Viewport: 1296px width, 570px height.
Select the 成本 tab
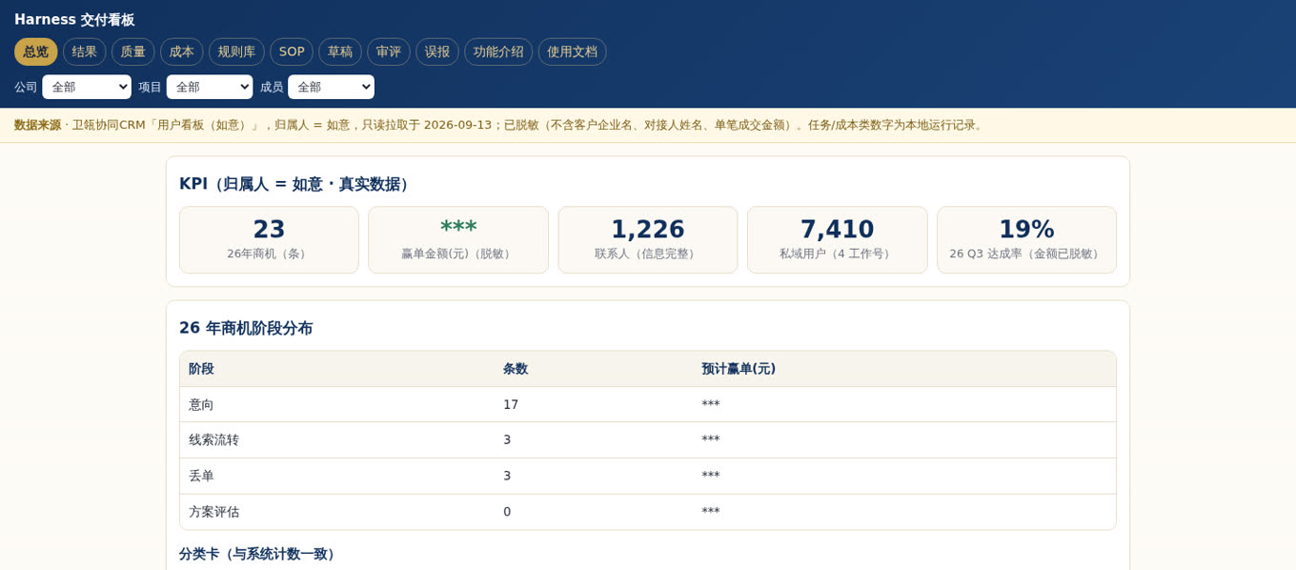pos(182,51)
